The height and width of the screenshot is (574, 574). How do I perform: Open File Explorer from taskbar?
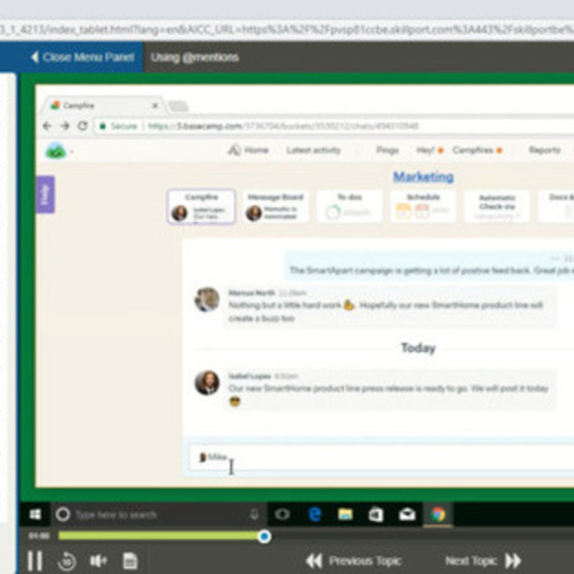coord(345,514)
